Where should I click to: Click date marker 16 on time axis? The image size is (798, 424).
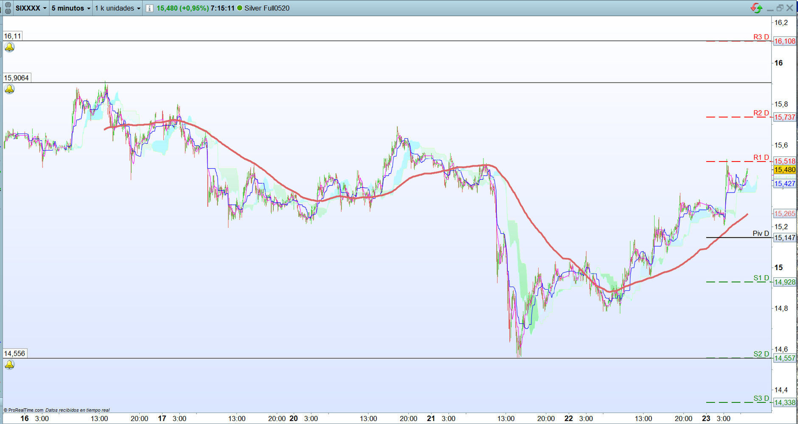tap(25, 418)
